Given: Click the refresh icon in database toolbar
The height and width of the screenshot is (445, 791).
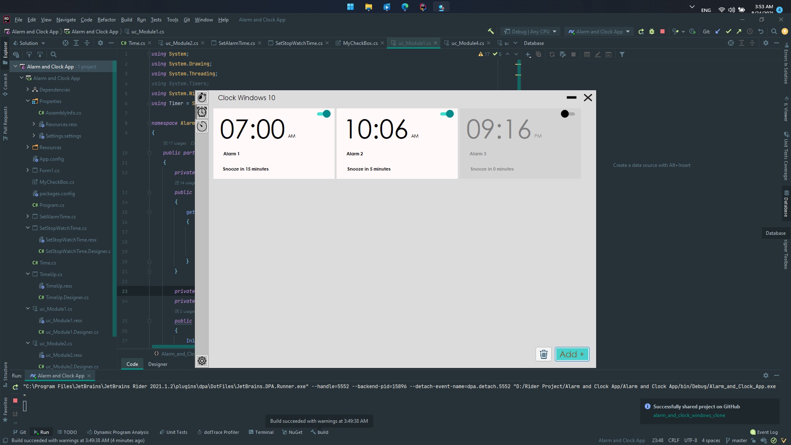Looking at the screenshot, I should click(x=552, y=54).
